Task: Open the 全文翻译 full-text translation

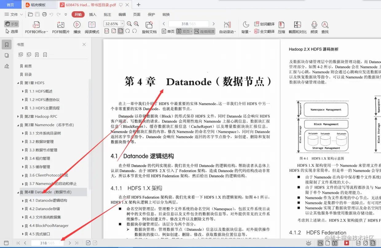Action: point(265,31)
